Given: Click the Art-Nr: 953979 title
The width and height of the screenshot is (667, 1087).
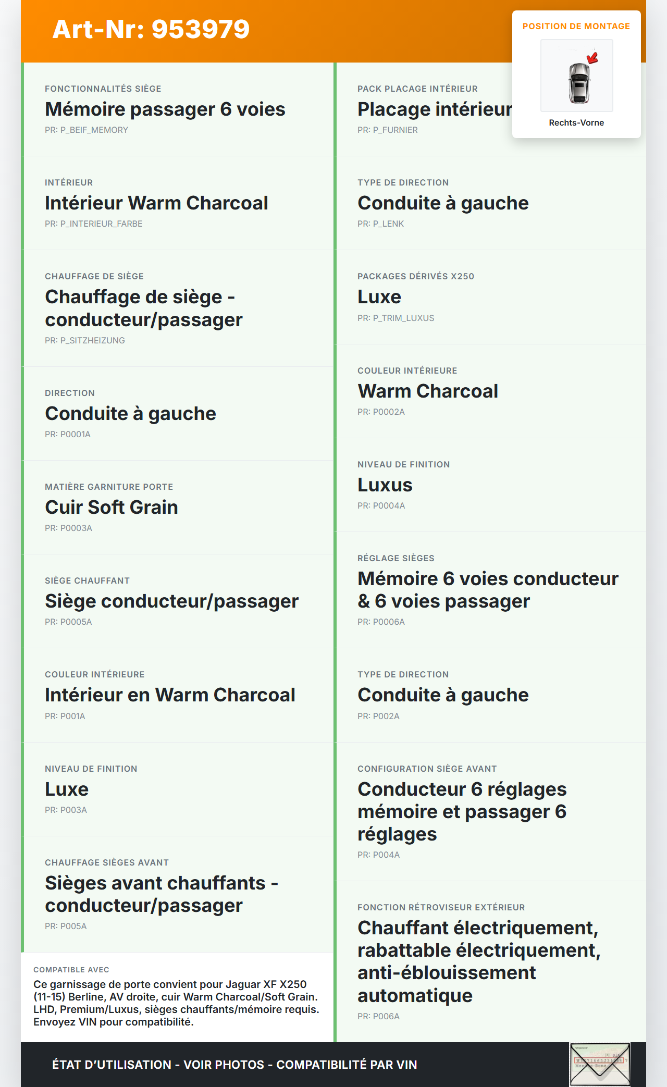Looking at the screenshot, I should pos(151,29).
